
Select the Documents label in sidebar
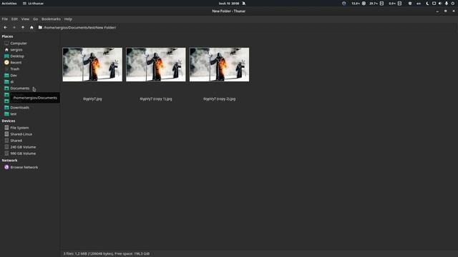click(20, 89)
